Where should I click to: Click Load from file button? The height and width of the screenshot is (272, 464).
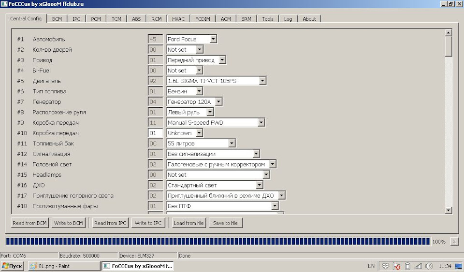(189, 223)
